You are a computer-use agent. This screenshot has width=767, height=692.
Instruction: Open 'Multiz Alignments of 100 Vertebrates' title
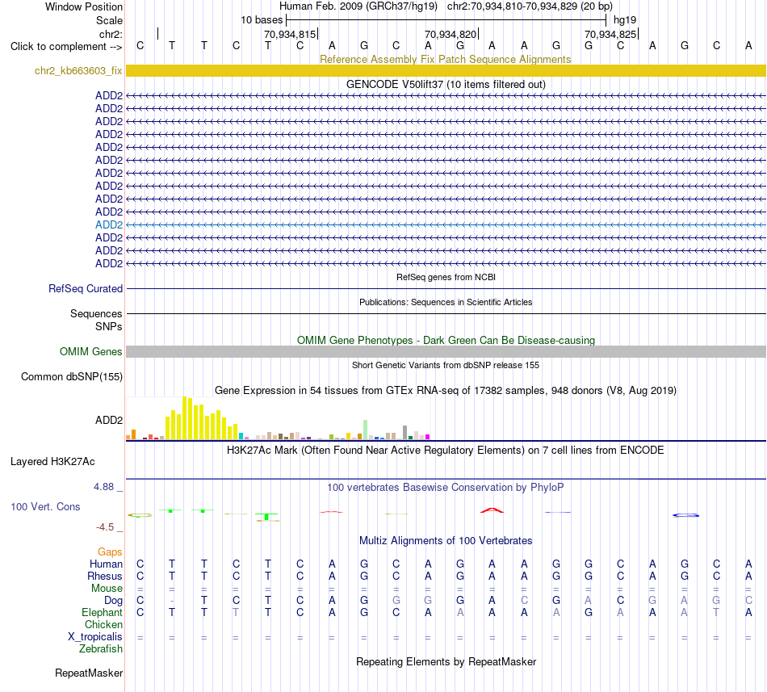click(x=446, y=540)
